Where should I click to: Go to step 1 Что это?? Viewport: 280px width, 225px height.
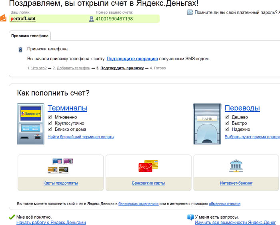tap(39, 68)
